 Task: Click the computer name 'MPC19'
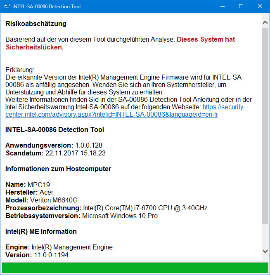coord(39,185)
